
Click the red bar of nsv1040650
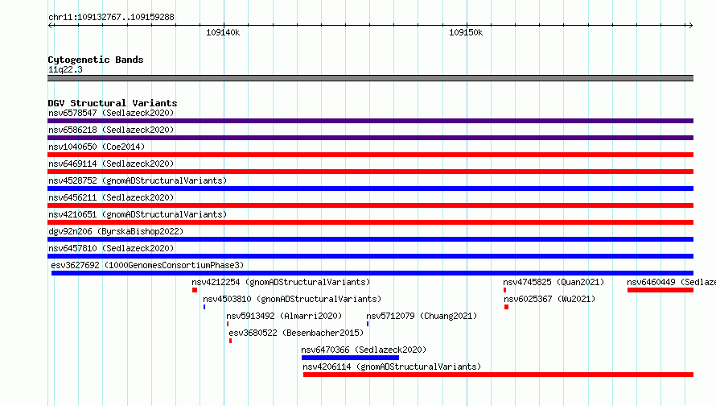click(370, 155)
